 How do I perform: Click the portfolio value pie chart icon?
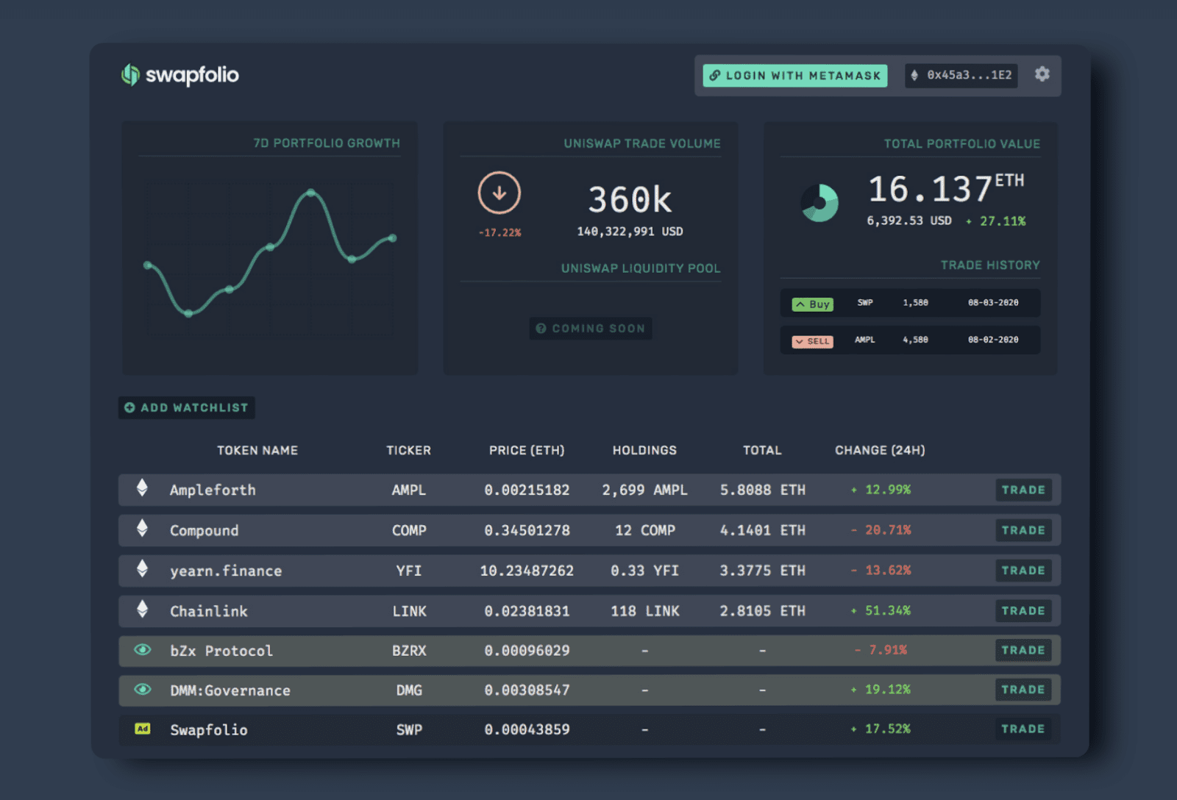[819, 203]
